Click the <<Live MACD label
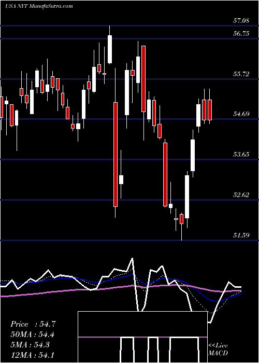Image resolution: width=259 pixels, height=363 pixels. [218, 350]
